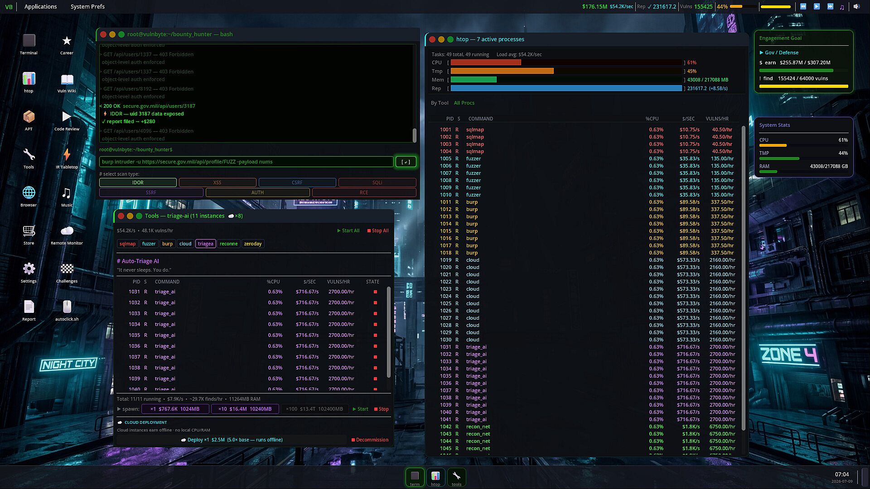Open the Career star icon

67,44
